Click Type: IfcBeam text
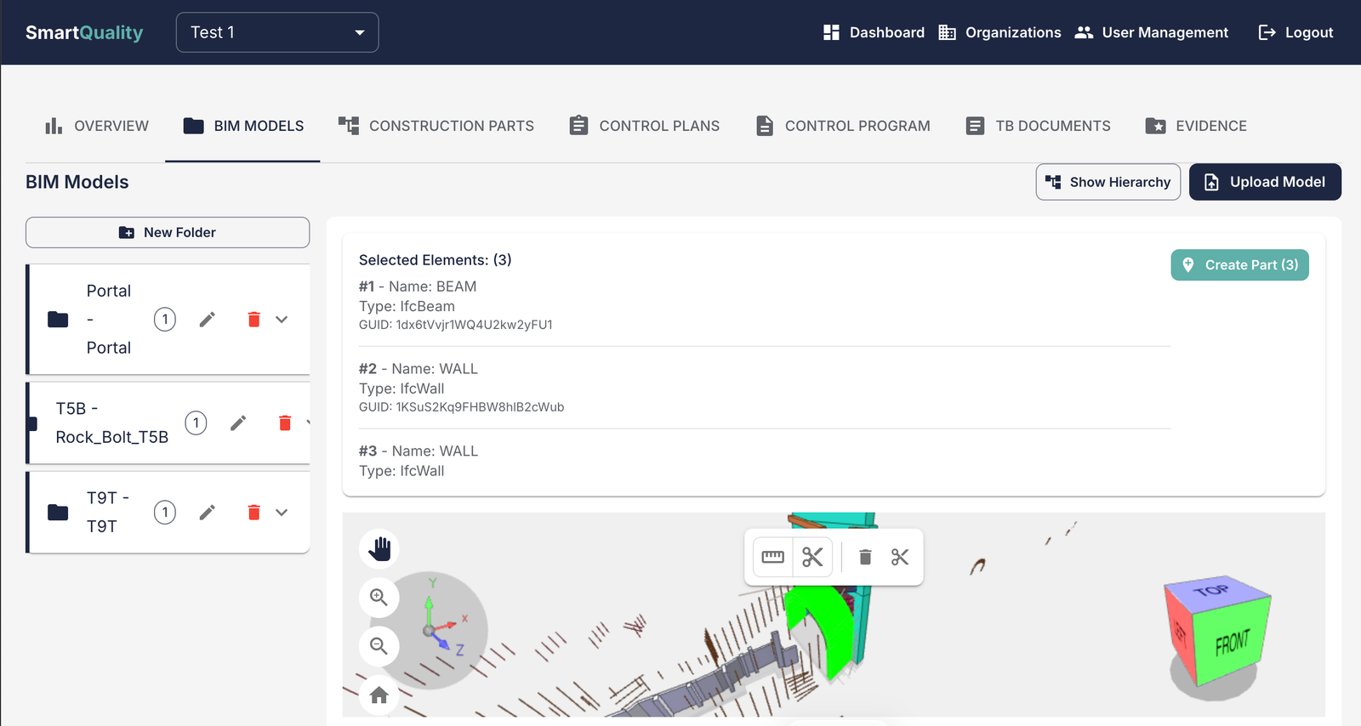This screenshot has height=726, width=1361. coord(407,306)
